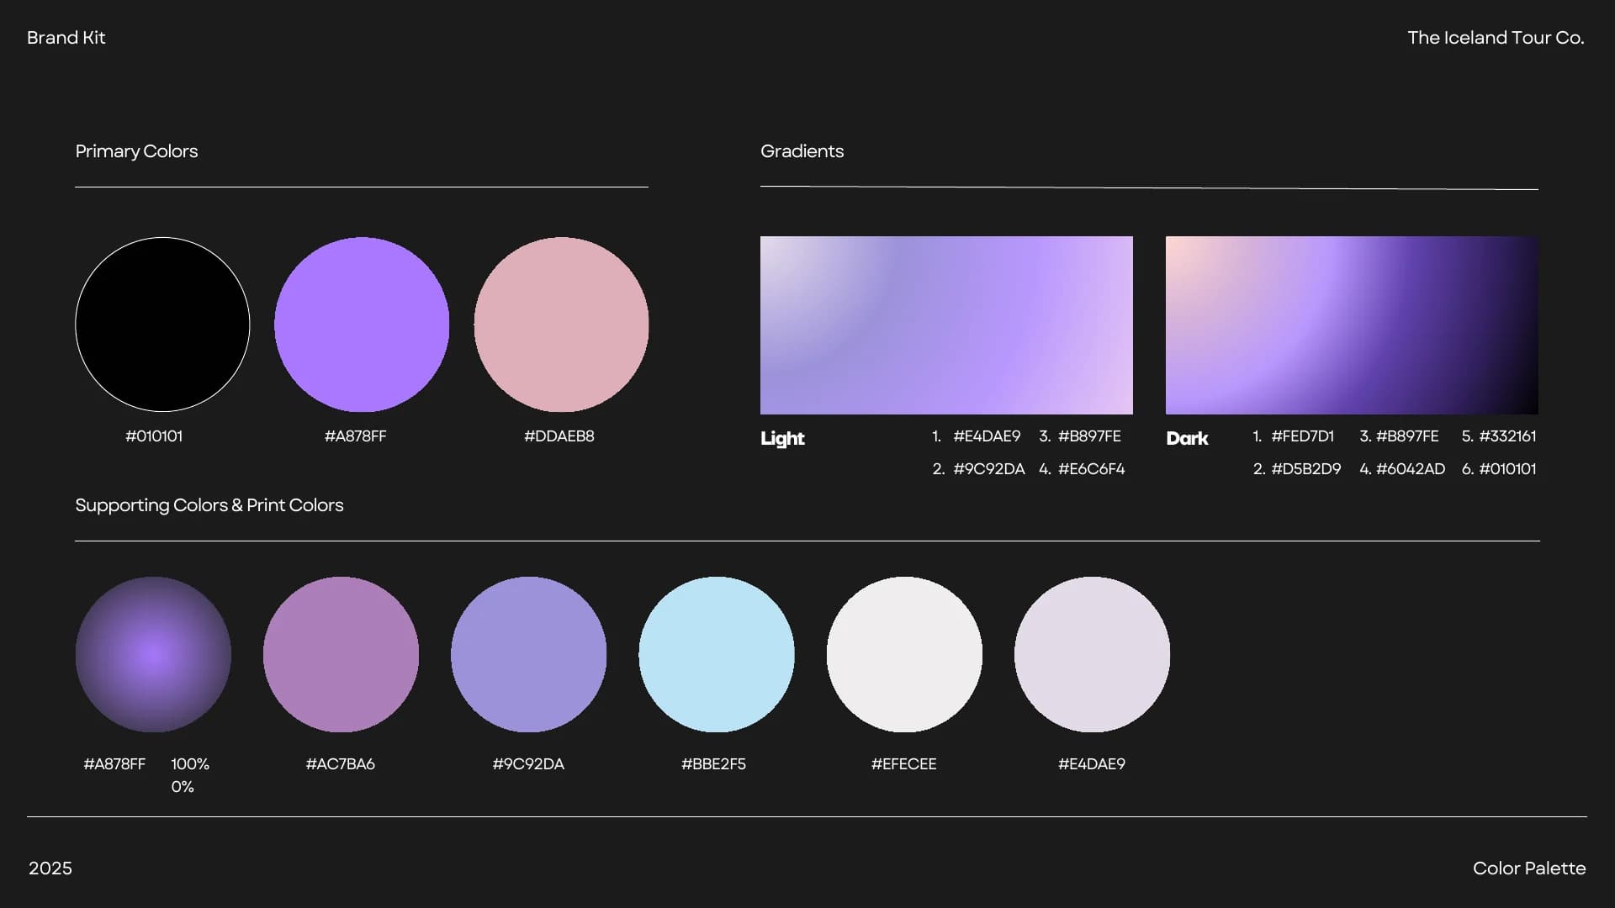Click Dark gradient stop '6. #010101'
This screenshot has width=1615, height=908.
pos(1499,469)
